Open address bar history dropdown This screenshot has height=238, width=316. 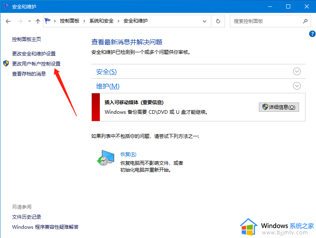pos(204,21)
